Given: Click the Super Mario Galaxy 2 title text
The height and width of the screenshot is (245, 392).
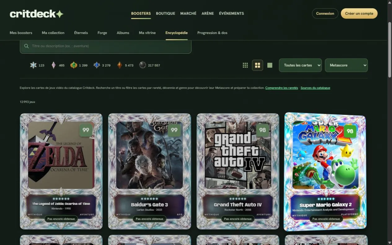Looking at the screenshot, I should (326, 205).
